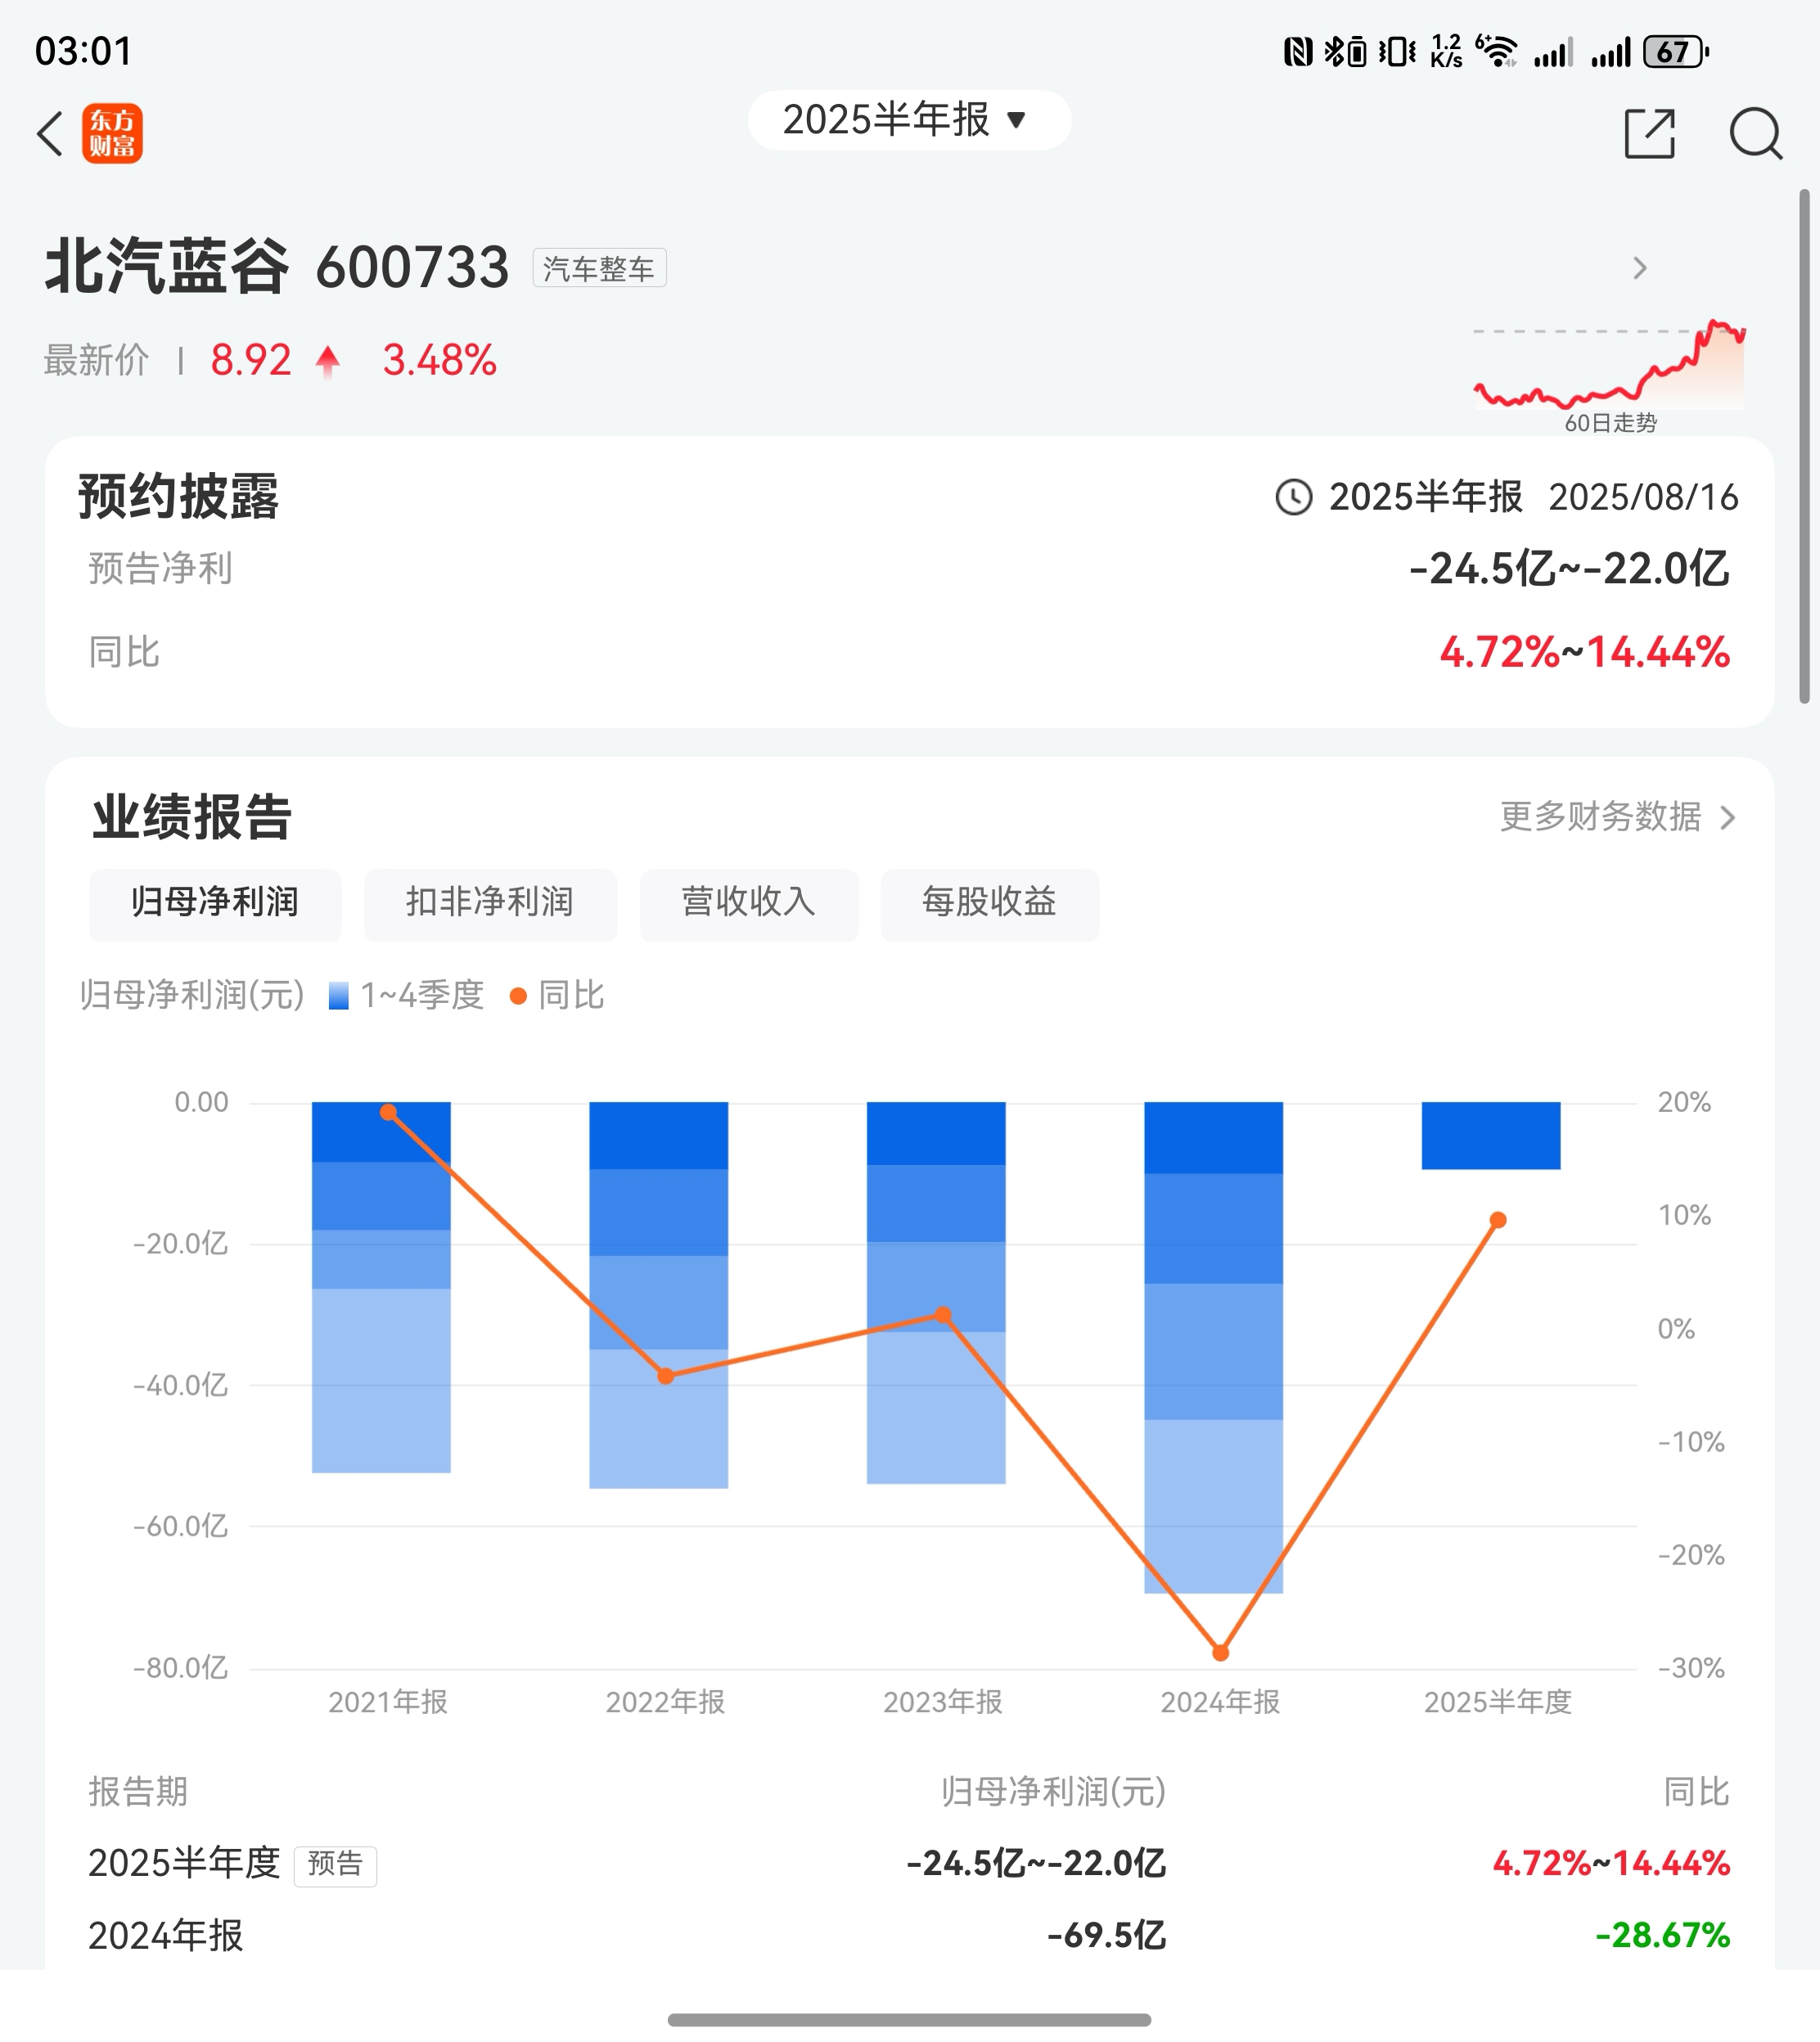Tap the 汽车整车 industry tag
The height and width of the screenshot is (2042, 1820).
tap(599, 268)
